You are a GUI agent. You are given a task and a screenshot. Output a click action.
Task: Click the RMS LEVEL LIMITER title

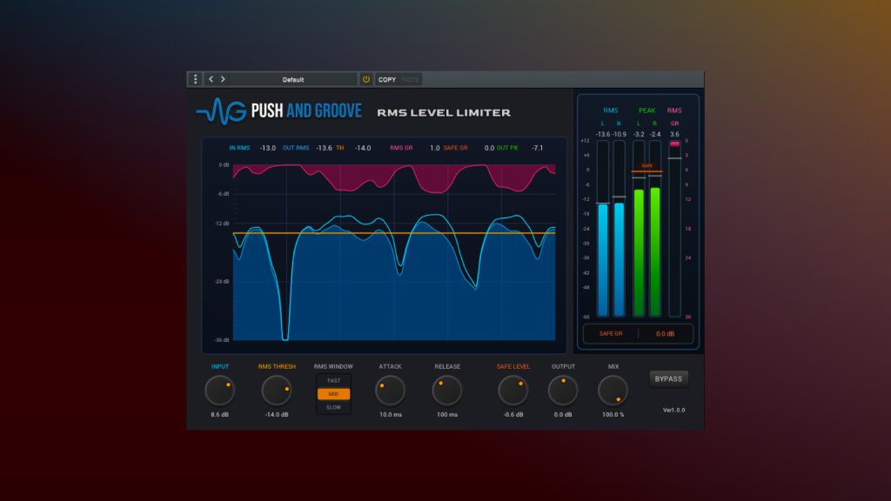444,112
